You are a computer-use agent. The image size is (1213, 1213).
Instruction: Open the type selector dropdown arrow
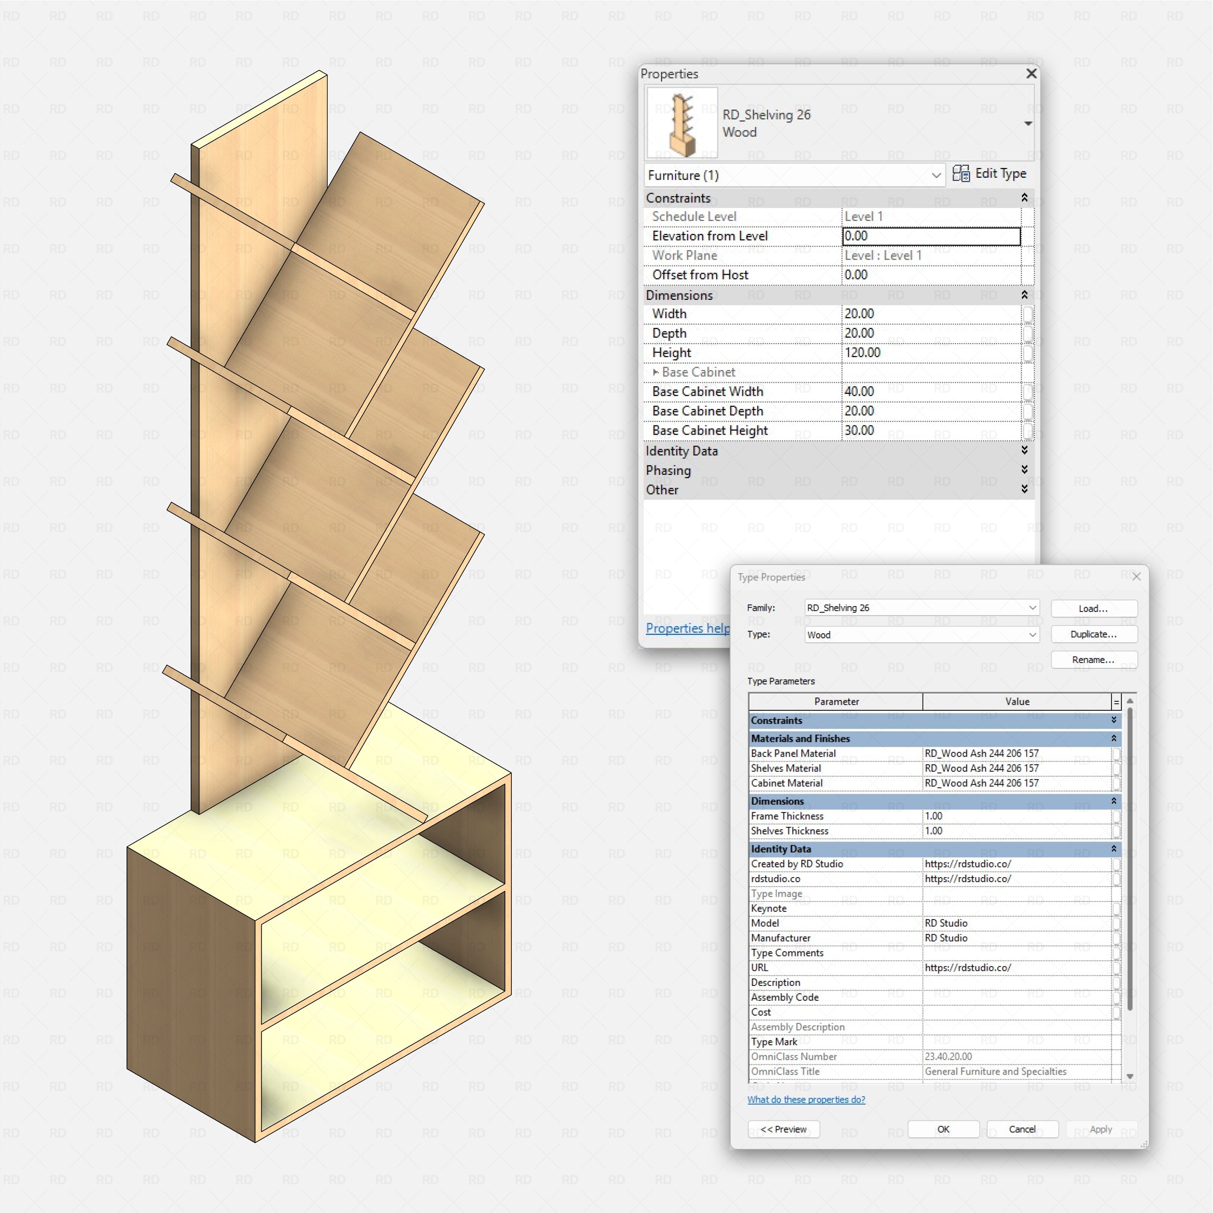pos(1028,124)
